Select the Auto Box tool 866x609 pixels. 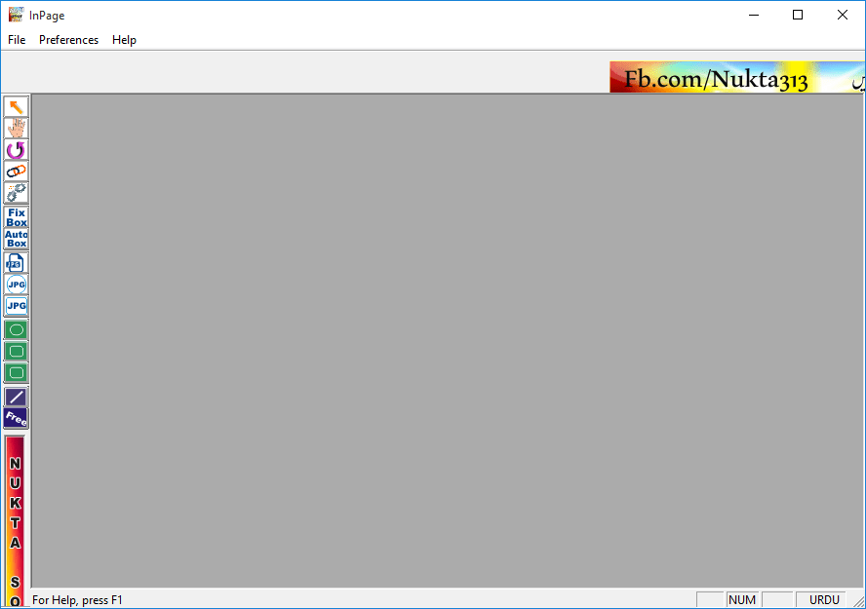[17, 239]
